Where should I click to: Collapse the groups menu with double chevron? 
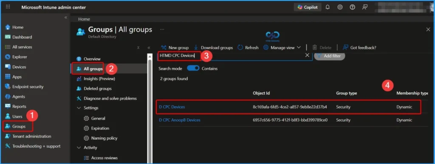coord(149,47)
